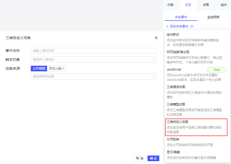Close the 三维自定义视角 dialog

(156, 38)
